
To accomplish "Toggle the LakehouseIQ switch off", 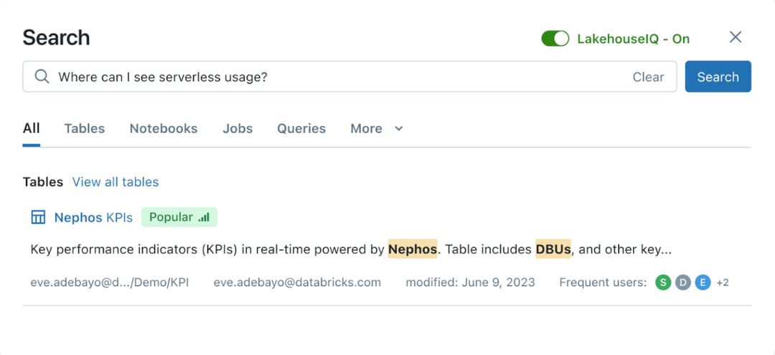I will pos(555,39).
